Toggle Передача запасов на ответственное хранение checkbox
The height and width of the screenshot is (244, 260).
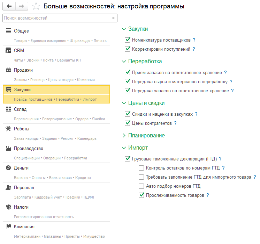click(x=127, y=91)
